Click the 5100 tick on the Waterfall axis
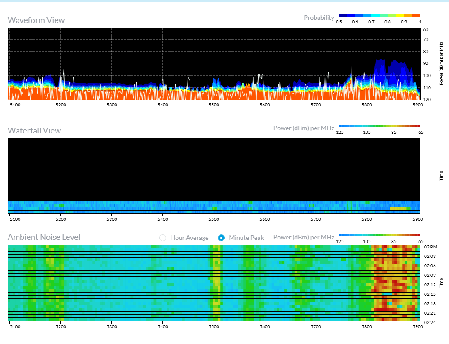 point(15,220)
